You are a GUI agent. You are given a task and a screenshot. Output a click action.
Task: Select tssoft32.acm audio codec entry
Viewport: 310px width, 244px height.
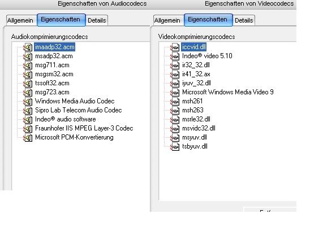click(52, 83)
